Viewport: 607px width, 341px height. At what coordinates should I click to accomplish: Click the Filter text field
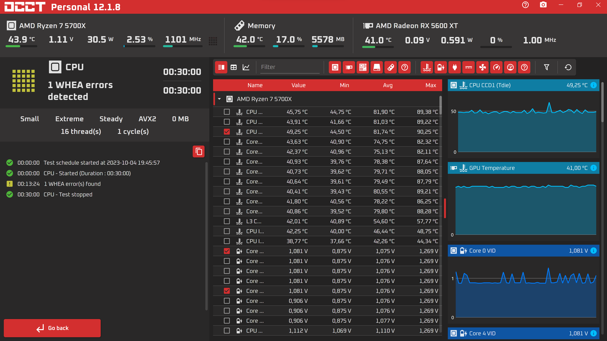(290, 67)
